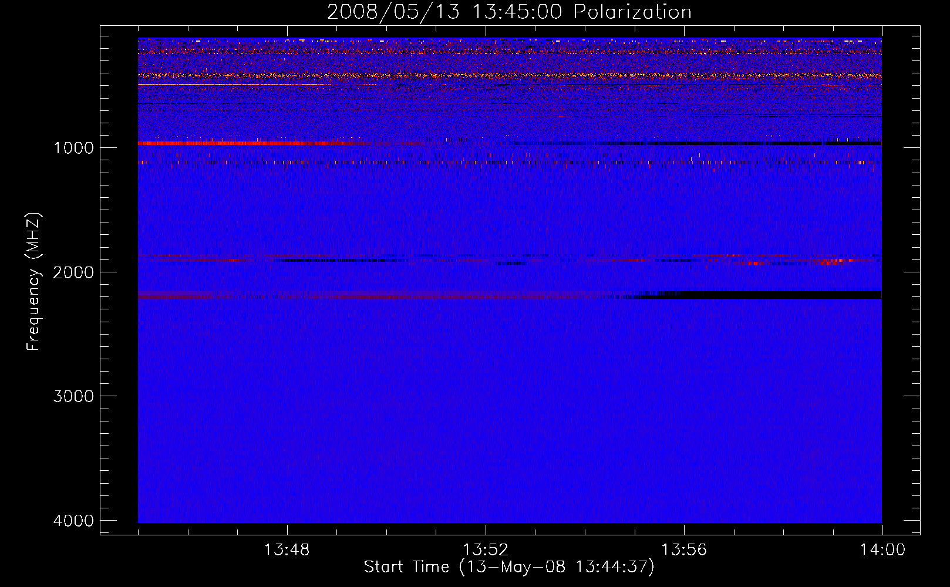This screenshot has height=587, width=950.
Task: Click the "3000" frequency tick label
Action: [x=73, y=396]
